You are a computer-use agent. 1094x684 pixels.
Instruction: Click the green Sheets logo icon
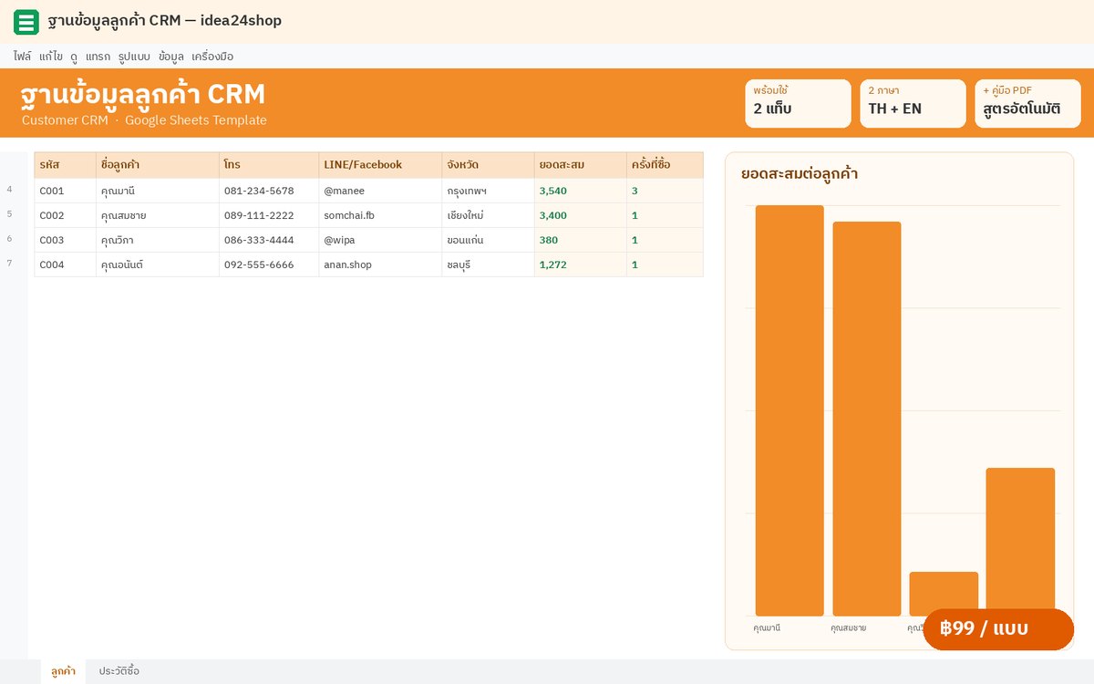(x=26, y=22)
